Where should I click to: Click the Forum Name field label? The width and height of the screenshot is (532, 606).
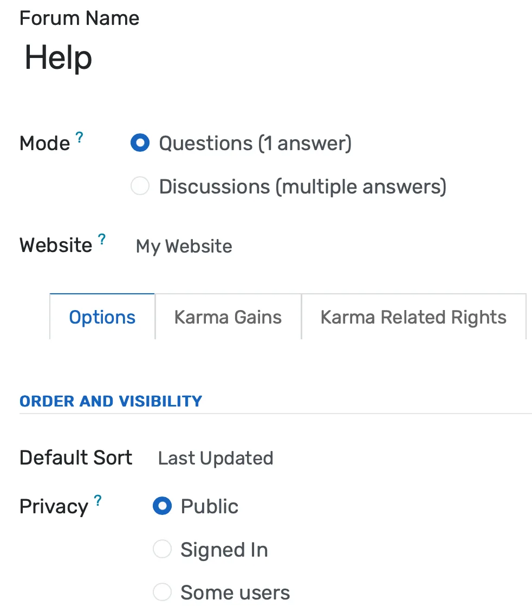tap(79, 18)
